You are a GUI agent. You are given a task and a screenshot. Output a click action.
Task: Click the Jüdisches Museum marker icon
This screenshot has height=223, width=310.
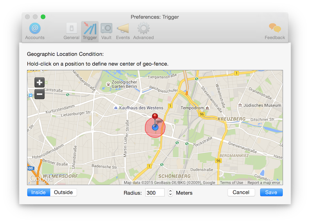pyautogui.click(x=240, y=105)
